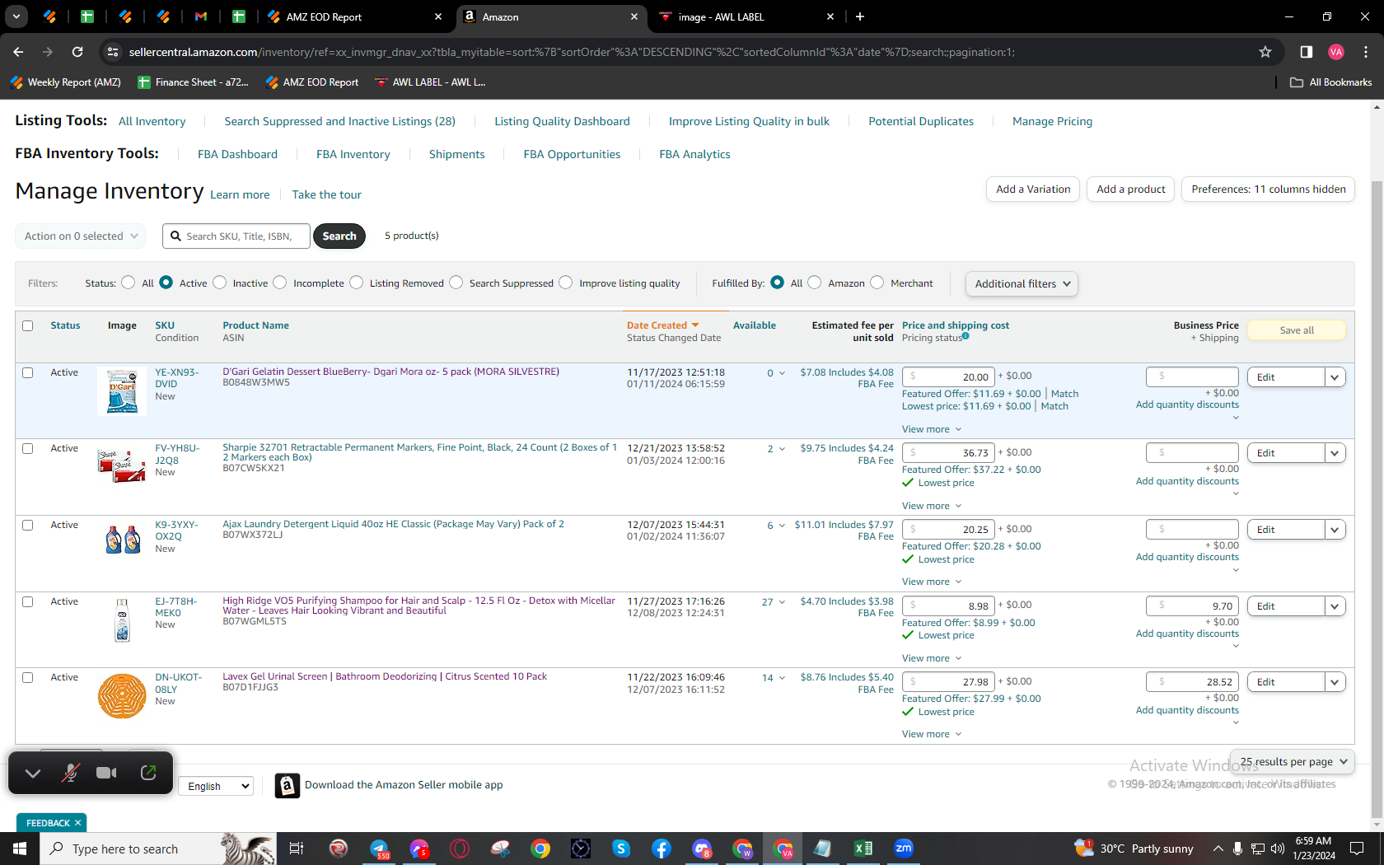This screenshot has height=865, width=1384.
Task: Open the Windows Start menu
Action: 20,849
